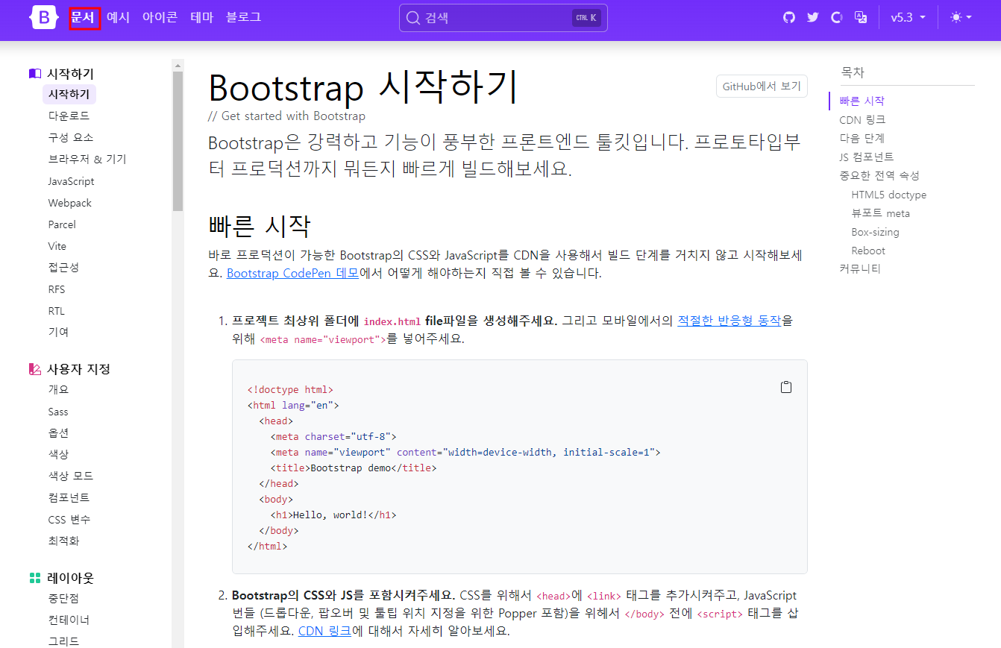Open 최적화 in the sidebar
Image resolution: width=1001 pixels, height=648 pixels.
click(x=63, y=541)
